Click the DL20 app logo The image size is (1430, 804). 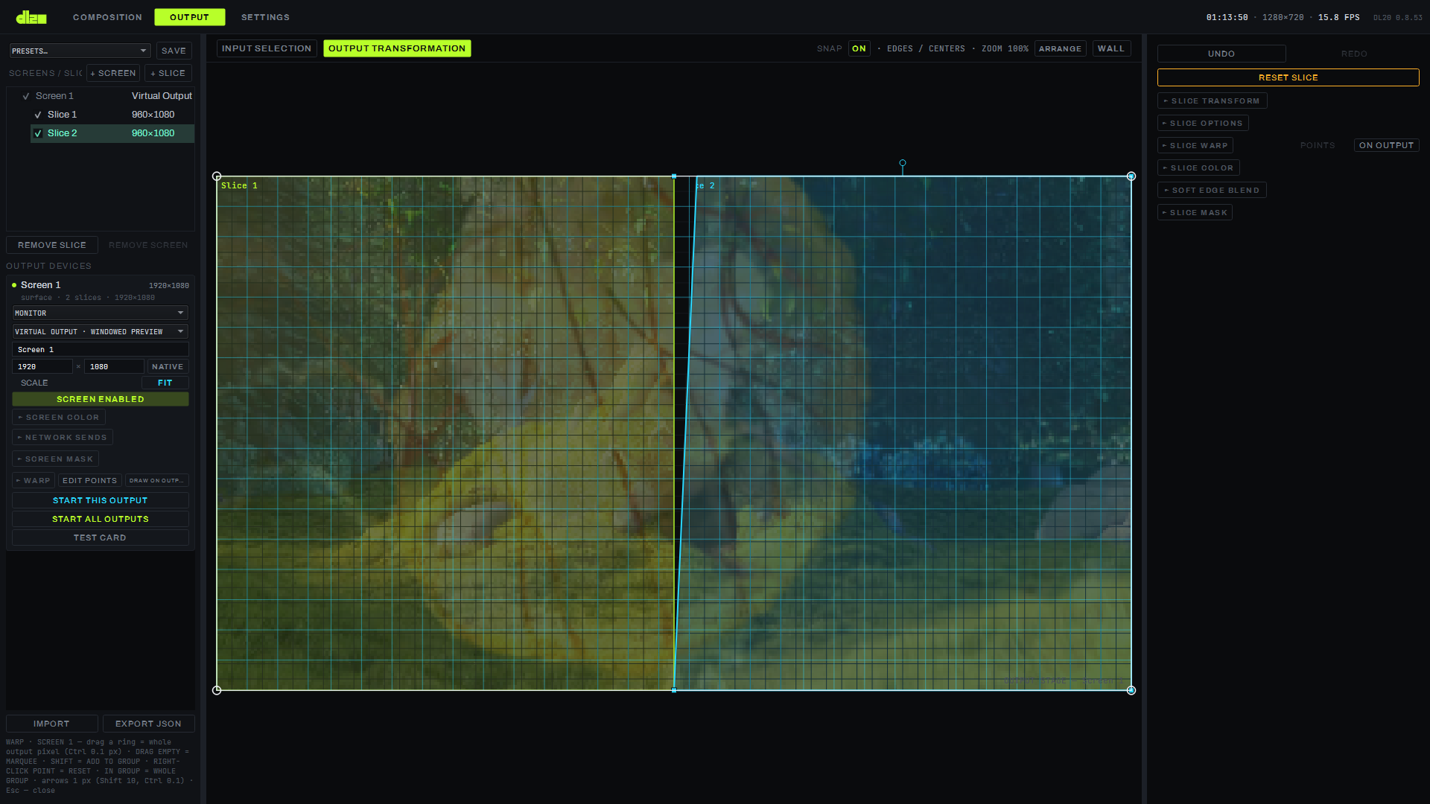(31, 17)
